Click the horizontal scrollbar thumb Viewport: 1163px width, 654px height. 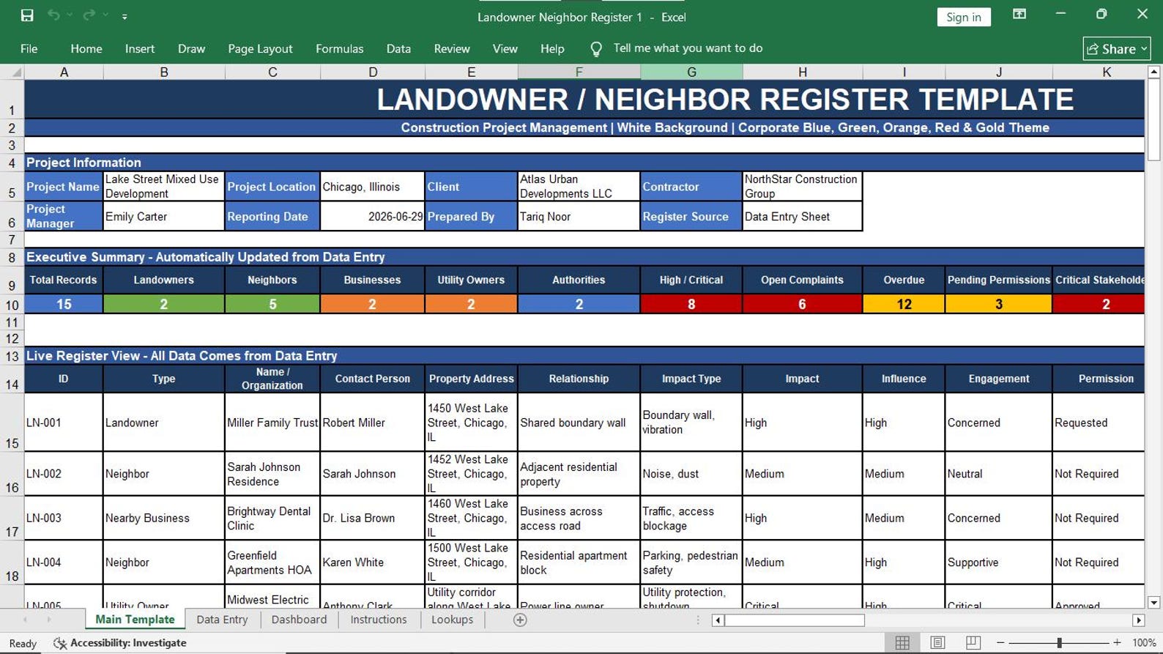[x=795, y=620]
